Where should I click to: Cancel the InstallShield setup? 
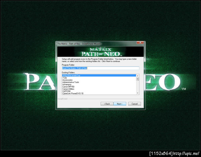(134, 104)
